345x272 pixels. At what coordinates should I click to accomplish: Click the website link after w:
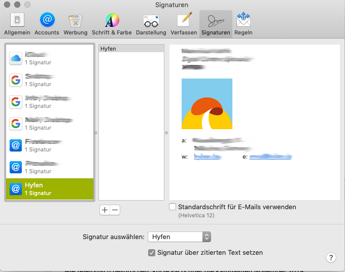(x=208, y=157)
